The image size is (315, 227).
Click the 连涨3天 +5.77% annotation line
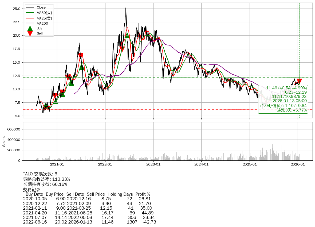pyautogui.click(x=292, y=110)
